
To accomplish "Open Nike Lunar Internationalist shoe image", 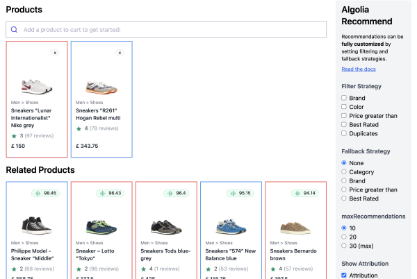I will [37, 86].
